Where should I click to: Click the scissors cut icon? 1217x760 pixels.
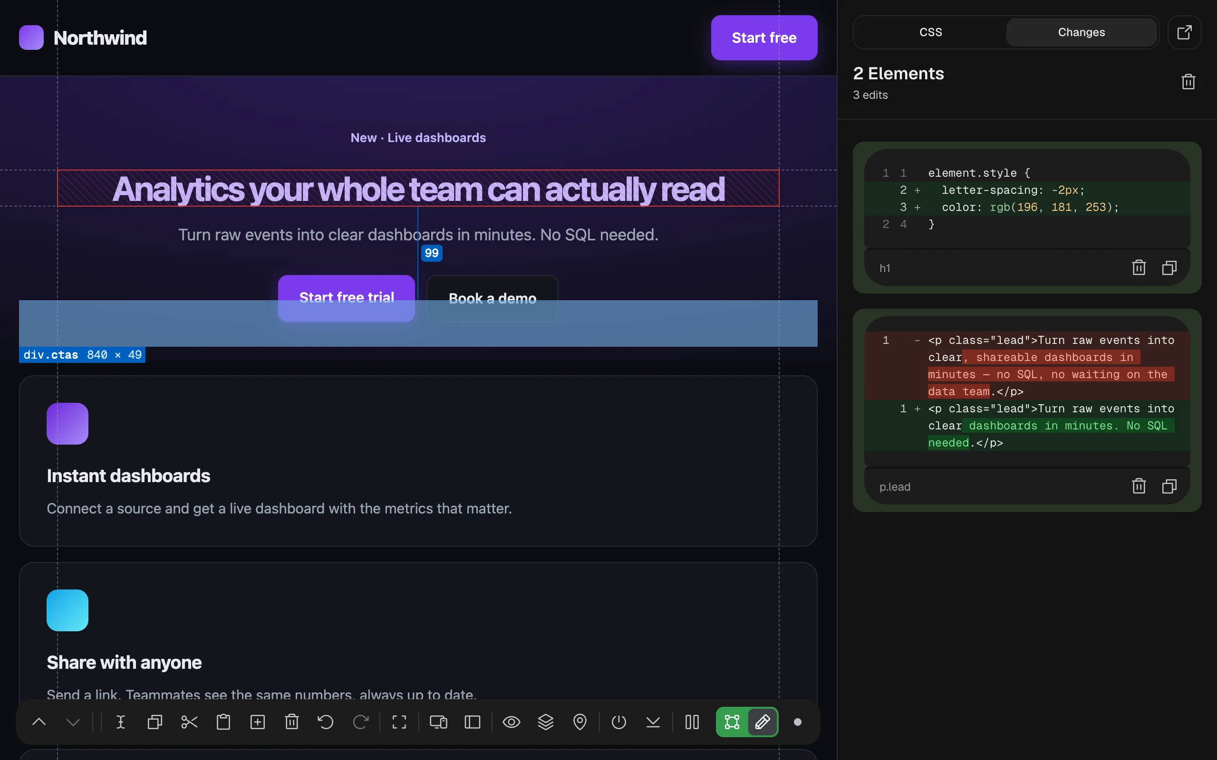pos(189,722)
